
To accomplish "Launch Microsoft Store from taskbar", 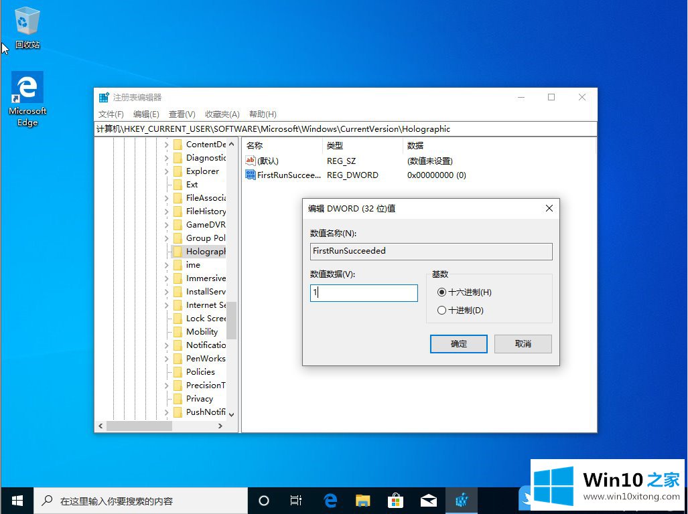I will pos(395,500).
